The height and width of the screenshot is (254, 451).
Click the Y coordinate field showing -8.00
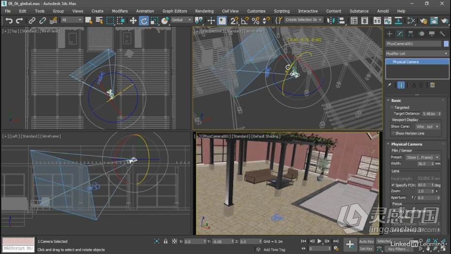(222, 242)
